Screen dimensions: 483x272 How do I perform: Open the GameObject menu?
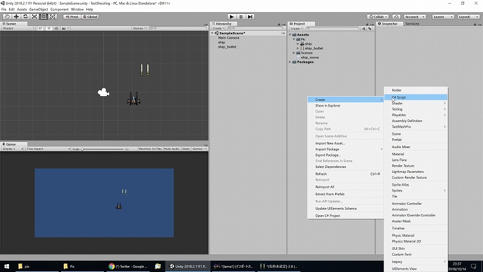pos(39,9)
